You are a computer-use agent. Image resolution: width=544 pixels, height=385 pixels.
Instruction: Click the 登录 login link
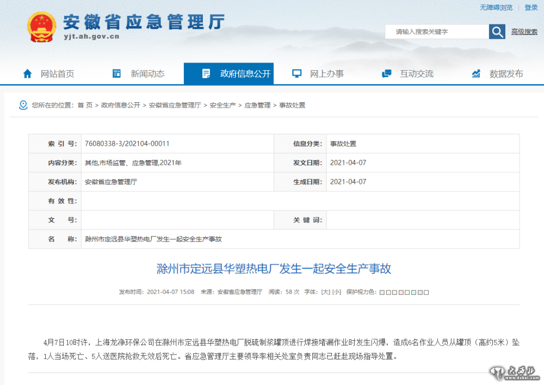click(x=531, y=8)
